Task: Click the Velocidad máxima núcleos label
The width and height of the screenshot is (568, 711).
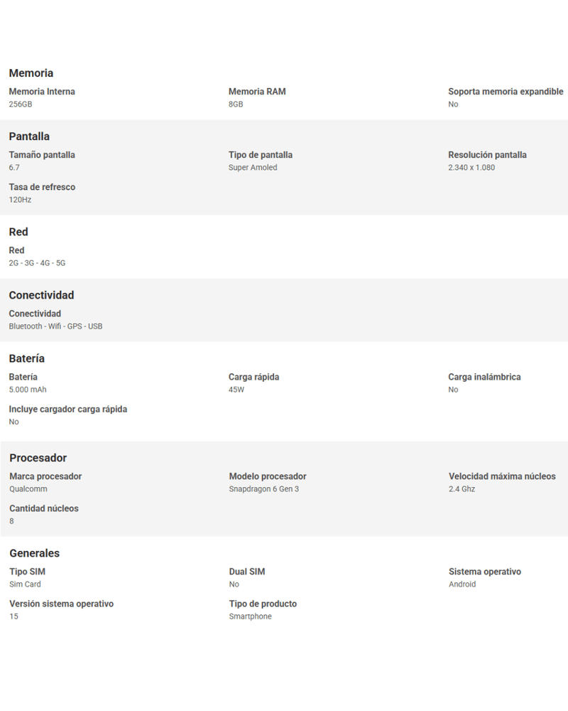Action: 502,476
